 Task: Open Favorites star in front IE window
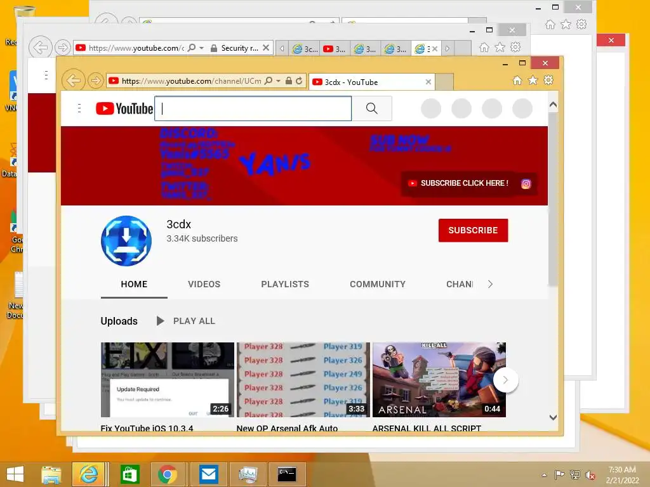pos(533,81)
